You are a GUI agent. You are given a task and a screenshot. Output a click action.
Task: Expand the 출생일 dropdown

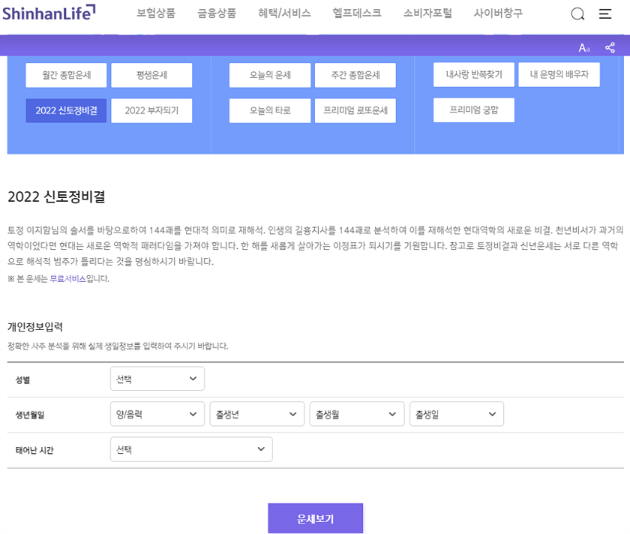[457, 414]
